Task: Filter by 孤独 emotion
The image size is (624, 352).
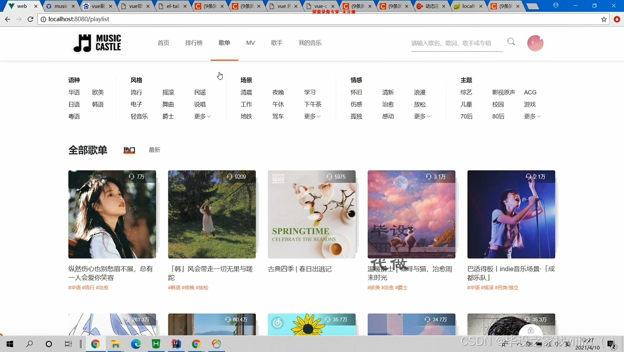Action: click(356, 116)
